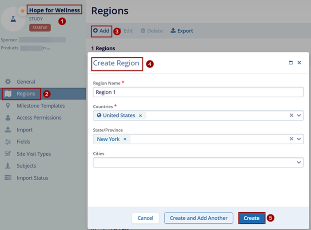Screen dimensions: 311x230
Task: Click the Region Name text field
Action: point(198,92)
